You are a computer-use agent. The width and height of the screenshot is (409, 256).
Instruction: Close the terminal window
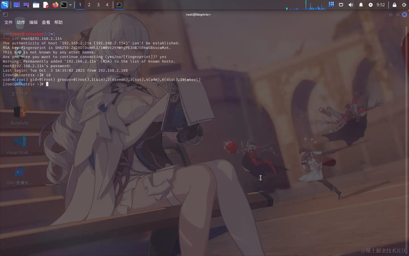click(404, 15)
